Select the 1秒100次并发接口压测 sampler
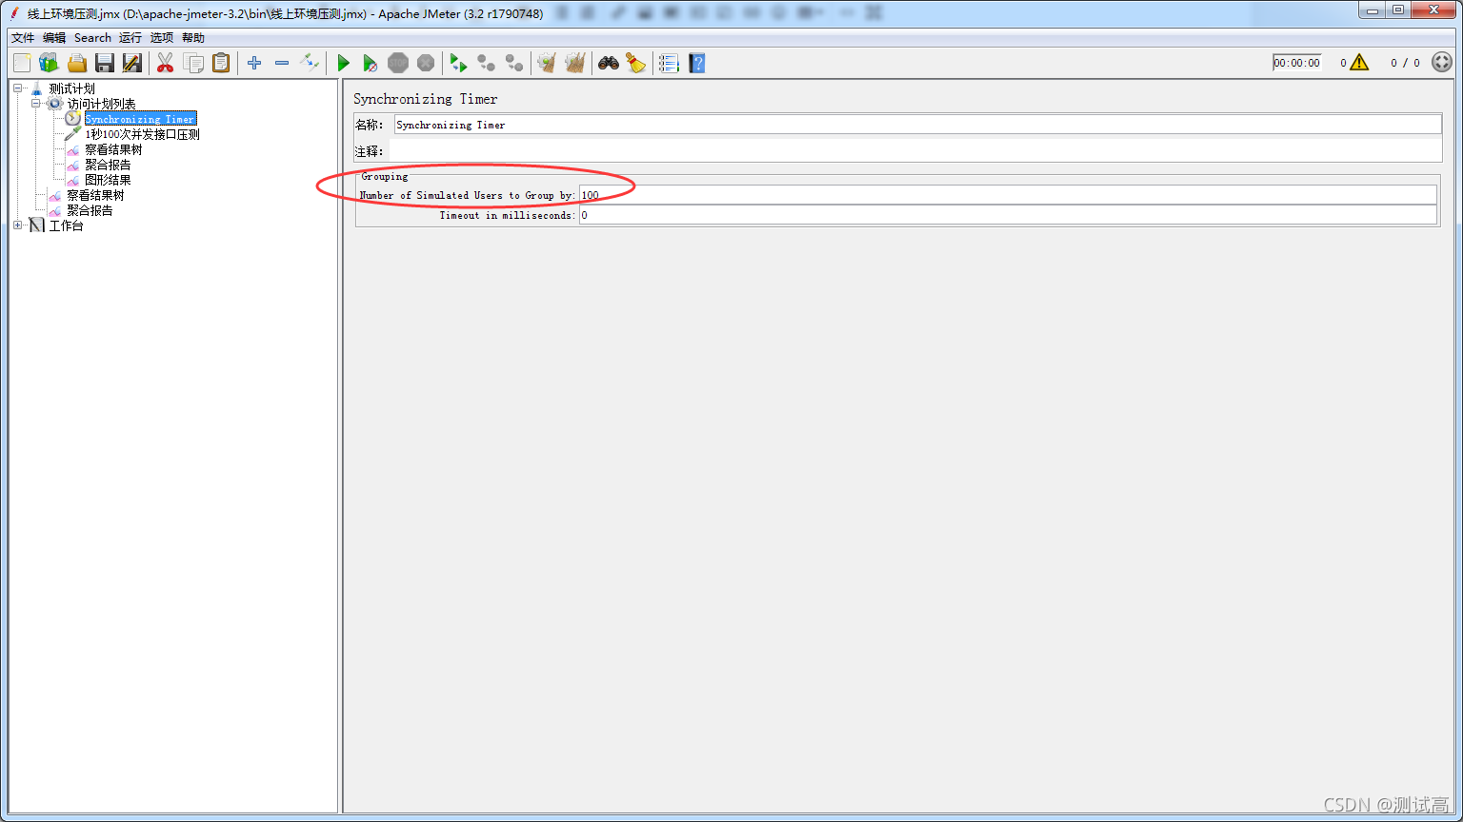The image size is (1463, 822). pos(142,134)
